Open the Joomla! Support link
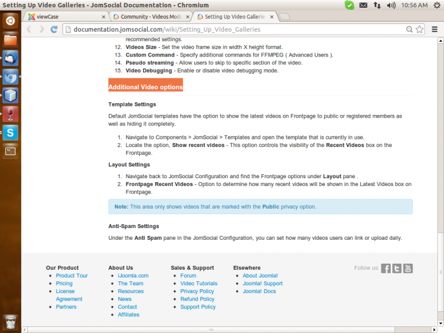444x333 pixels. pyautogui.click(x=263, y=284)
